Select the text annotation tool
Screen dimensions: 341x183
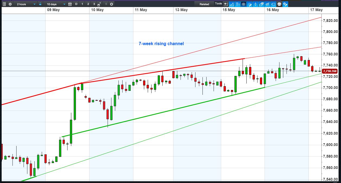(x=238, y=4)
